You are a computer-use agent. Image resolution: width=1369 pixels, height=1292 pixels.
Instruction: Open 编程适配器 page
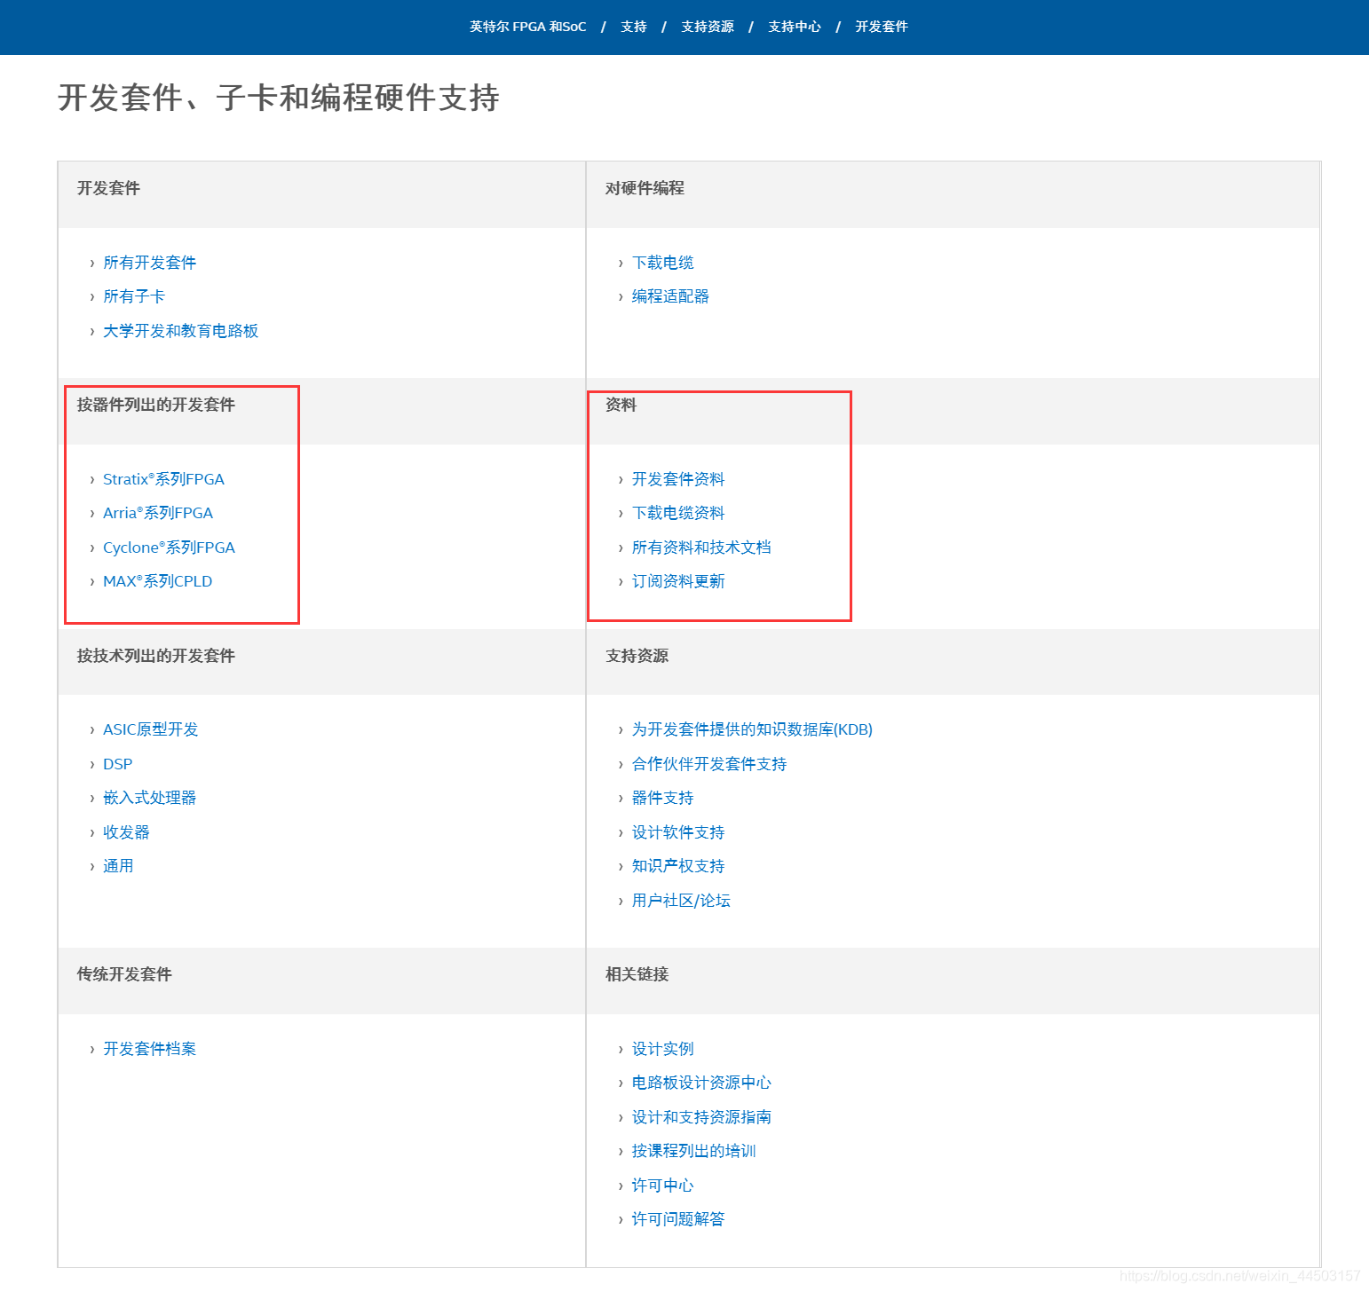(x=670, y=295)
